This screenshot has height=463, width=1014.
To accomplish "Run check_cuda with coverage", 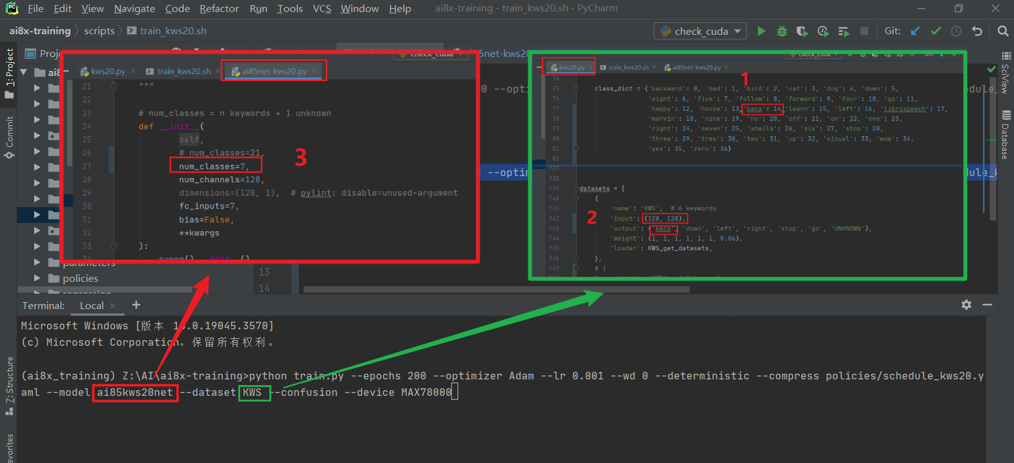I will click(x=802, y=31).
